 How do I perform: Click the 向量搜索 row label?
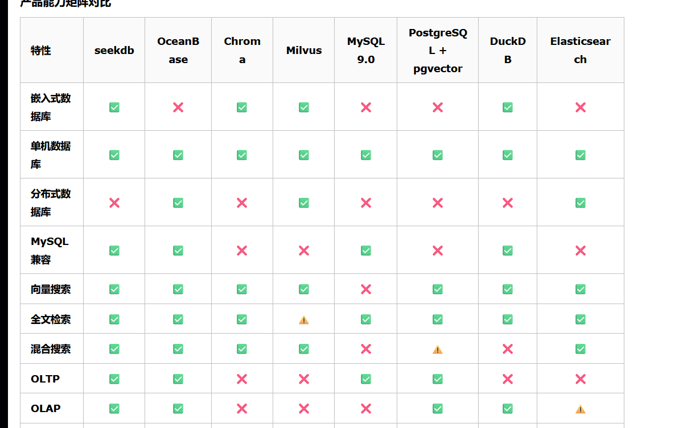pos(51,289)
